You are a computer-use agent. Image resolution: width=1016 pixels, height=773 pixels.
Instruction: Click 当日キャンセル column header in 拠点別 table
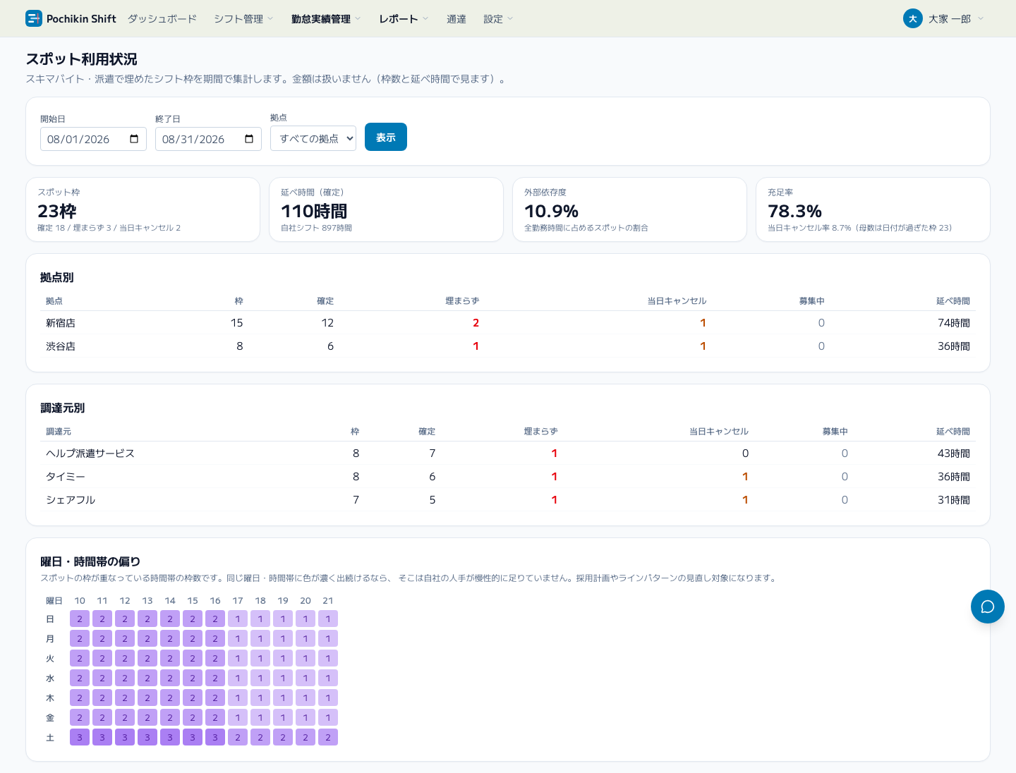coord(677,301)
